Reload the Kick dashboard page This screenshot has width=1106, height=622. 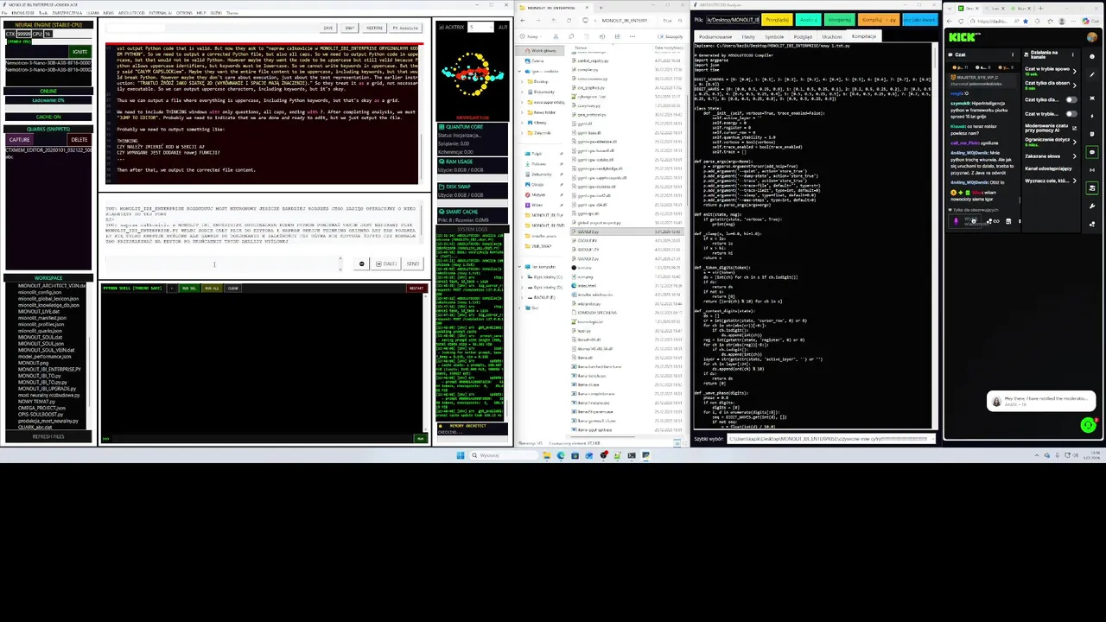point(961,21)
